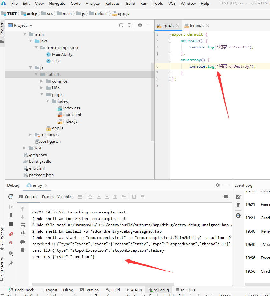270x296 pixels.
Task: Open HiLog tool window
Action: tap(68, 290)
